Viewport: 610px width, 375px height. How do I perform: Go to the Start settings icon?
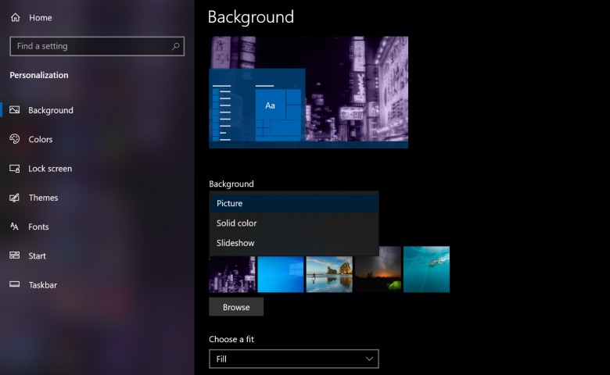coord(15,255)
